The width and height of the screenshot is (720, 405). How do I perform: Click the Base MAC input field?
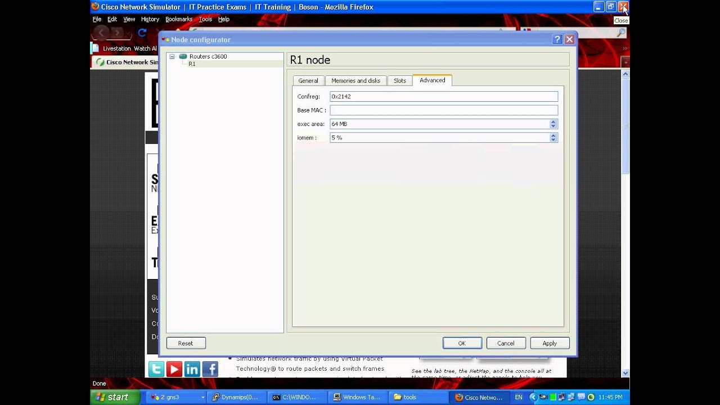(444, 110)
